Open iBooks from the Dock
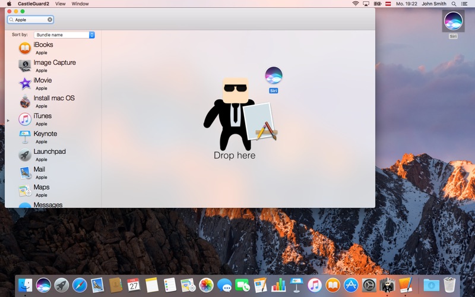The height and width of the screenshot is (297, 475). click(332, 285)
